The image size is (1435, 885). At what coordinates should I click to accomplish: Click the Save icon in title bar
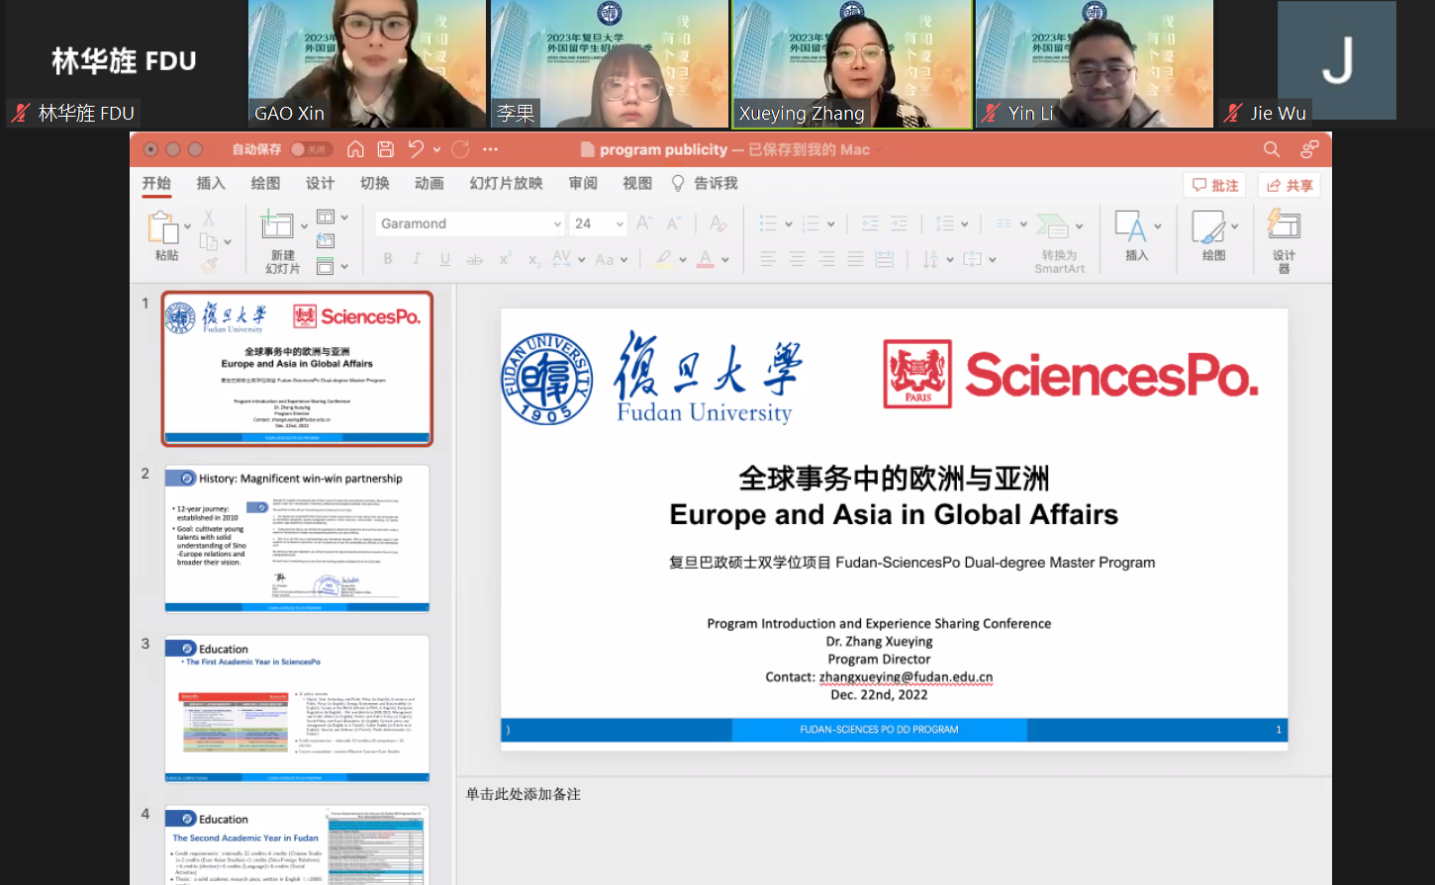tap(386, 149)
